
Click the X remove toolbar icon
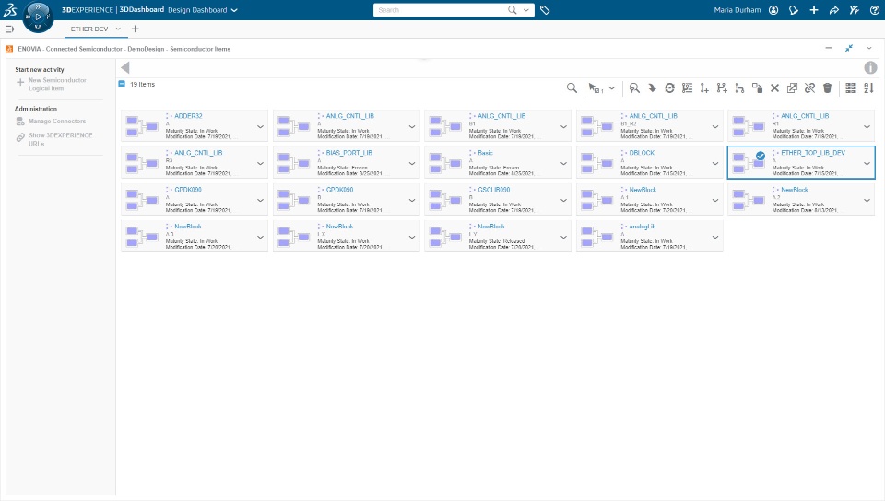775,87
